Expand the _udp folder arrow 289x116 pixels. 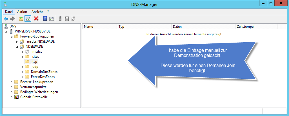coord(22,67)
